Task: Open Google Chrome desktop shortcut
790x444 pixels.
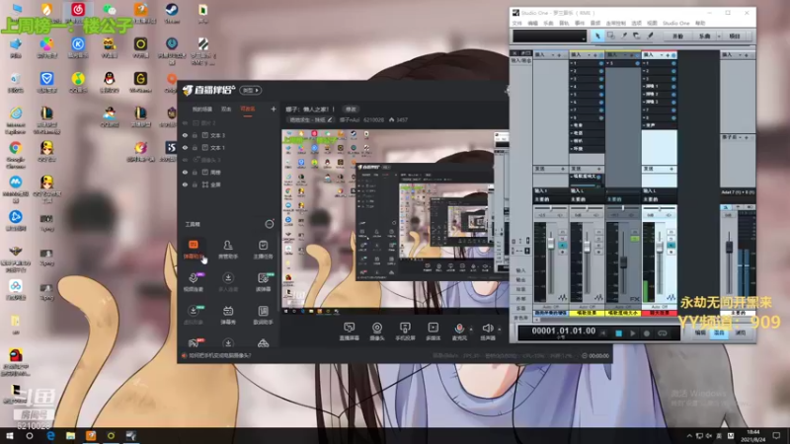Action: [x=16, y=148]
